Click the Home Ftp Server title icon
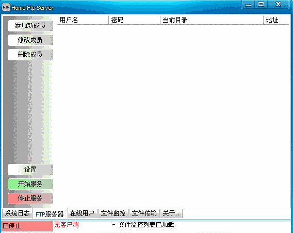The height and width of the screenshot is (233, 293). pyautogui.click(x=6, y=7)
